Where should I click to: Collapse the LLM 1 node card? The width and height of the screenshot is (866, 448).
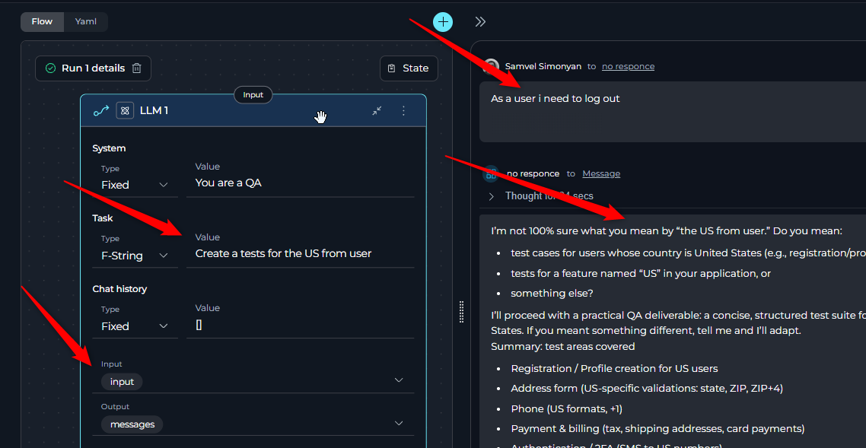tap(377, 111)
